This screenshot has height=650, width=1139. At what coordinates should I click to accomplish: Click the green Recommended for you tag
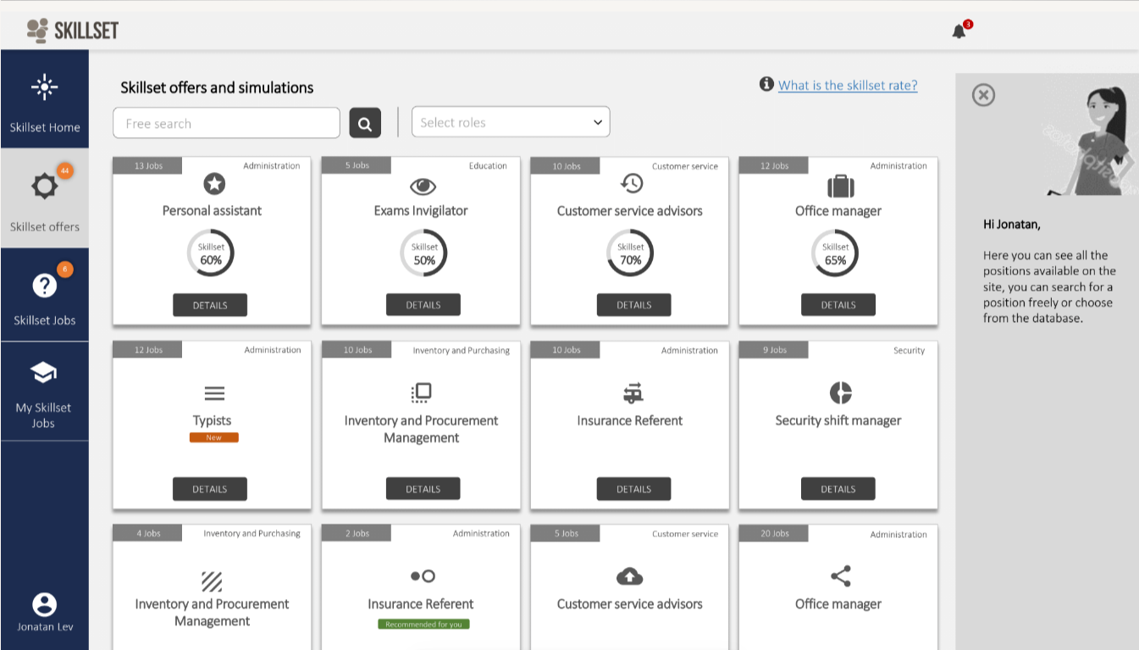pyautogui.click(x=423, y=624)
